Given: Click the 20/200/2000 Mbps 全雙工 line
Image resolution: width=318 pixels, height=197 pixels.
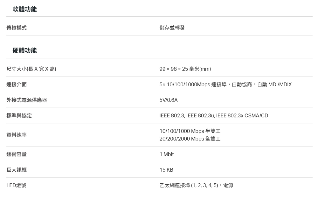Looking at the screenshot, I should (x=190, y=139).
